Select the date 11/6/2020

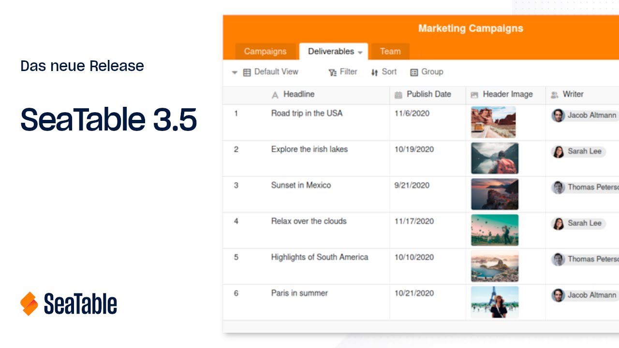coord(412,113)
